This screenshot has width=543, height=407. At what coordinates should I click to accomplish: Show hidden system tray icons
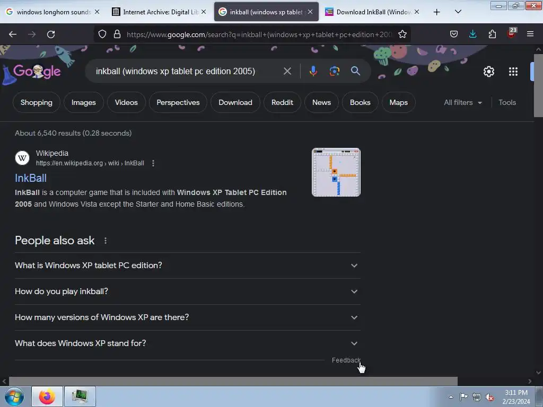click(x=451, y=397)
